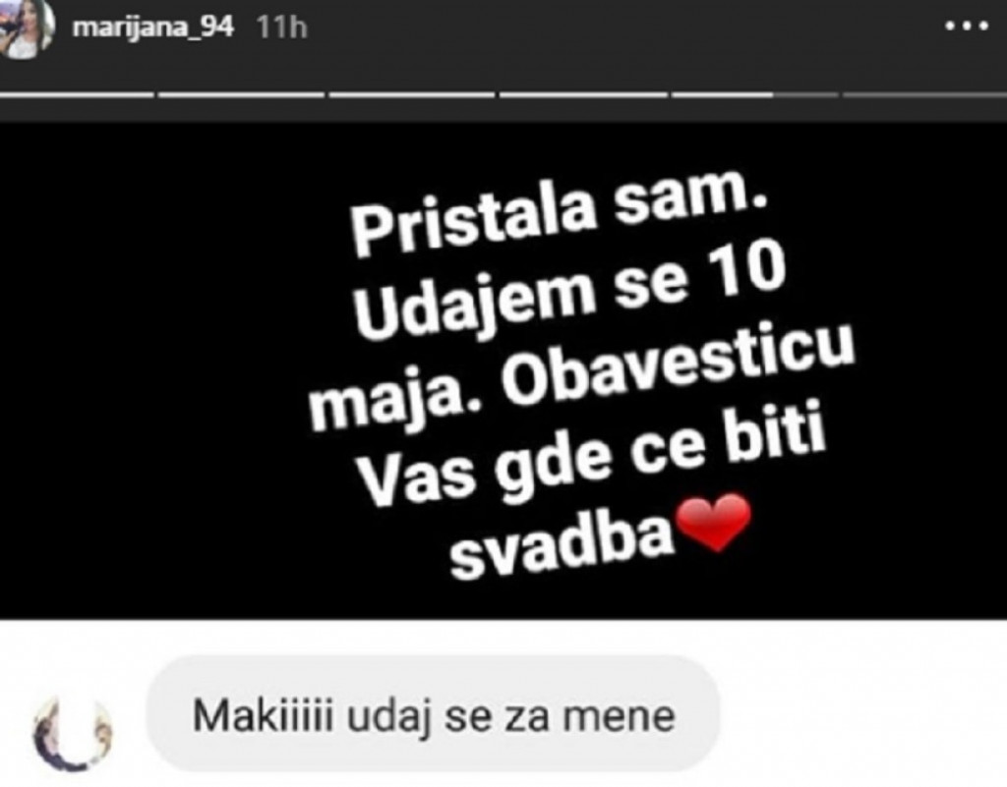Viewport: 1007px width, 787px height.
Task: Jump to the first story progress segment
Action: [77, 95]
